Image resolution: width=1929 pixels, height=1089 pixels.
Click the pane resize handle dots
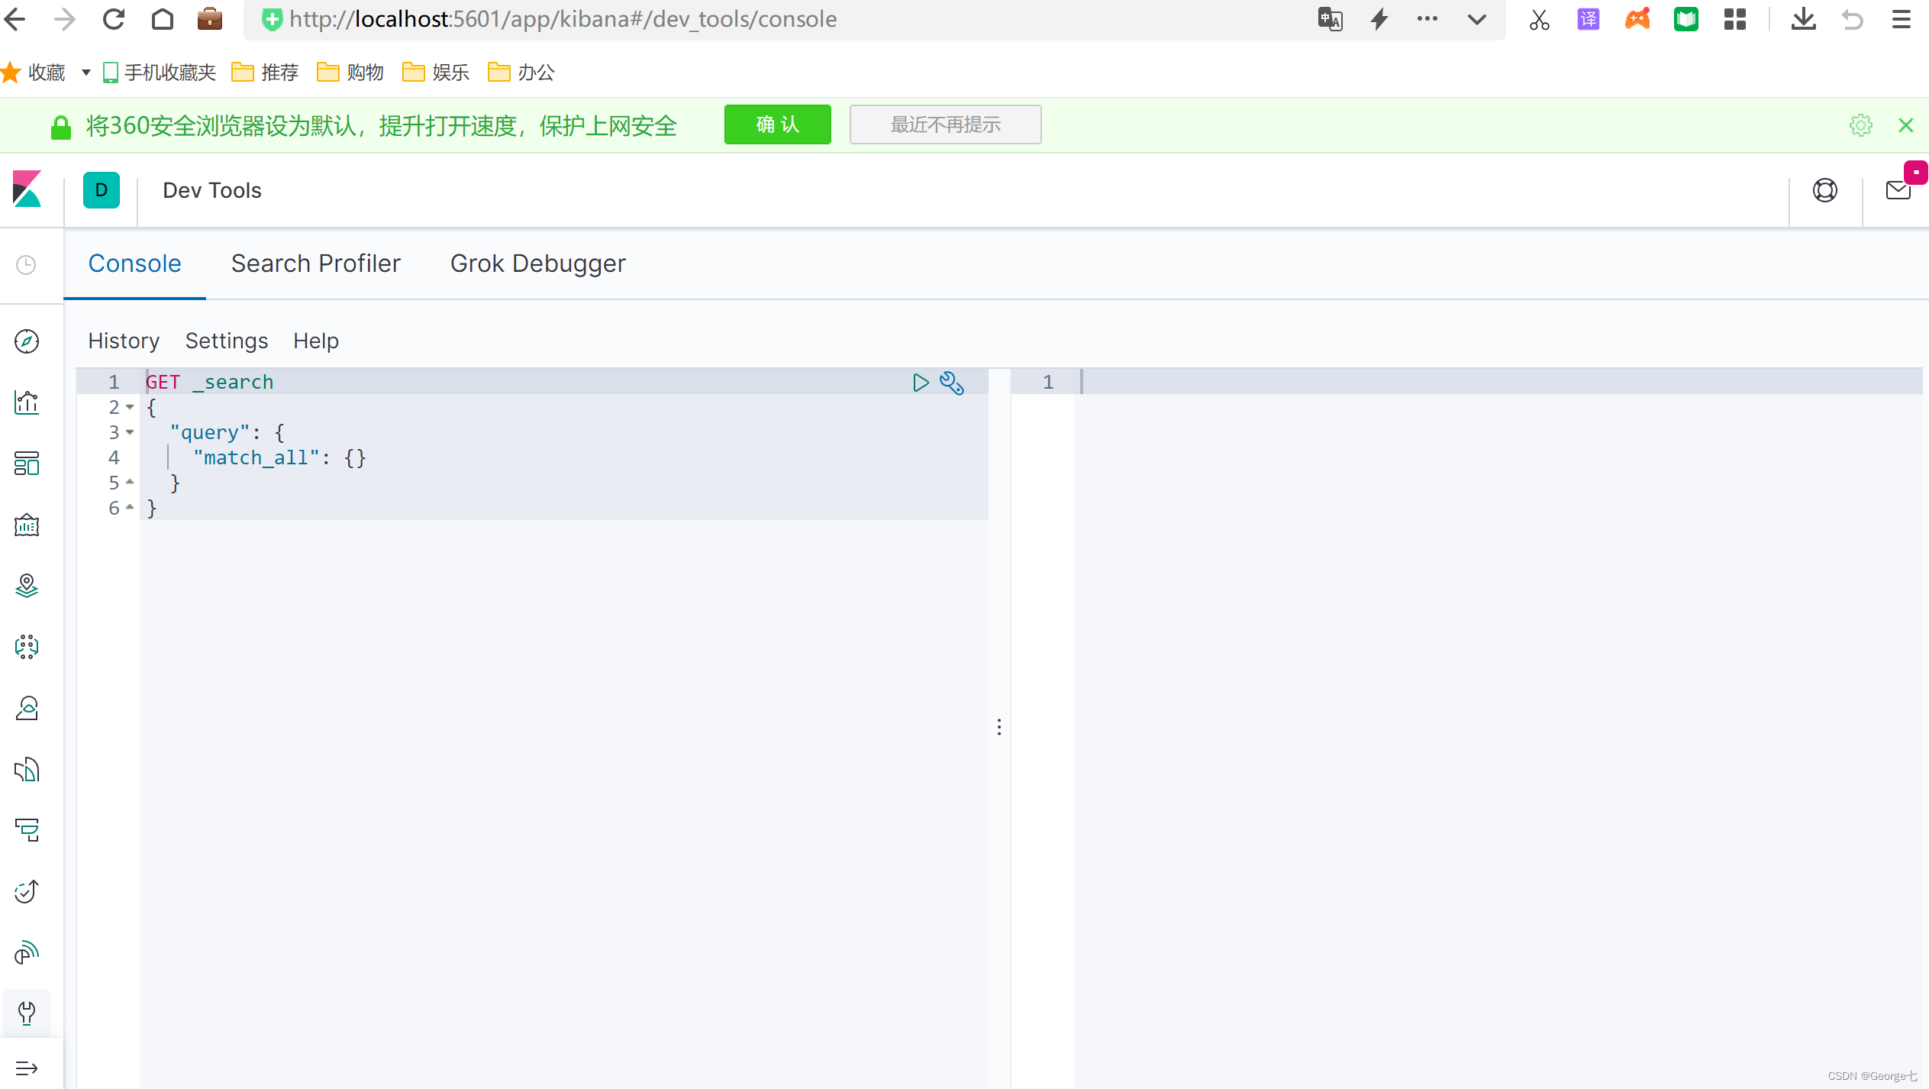[998, 726]
